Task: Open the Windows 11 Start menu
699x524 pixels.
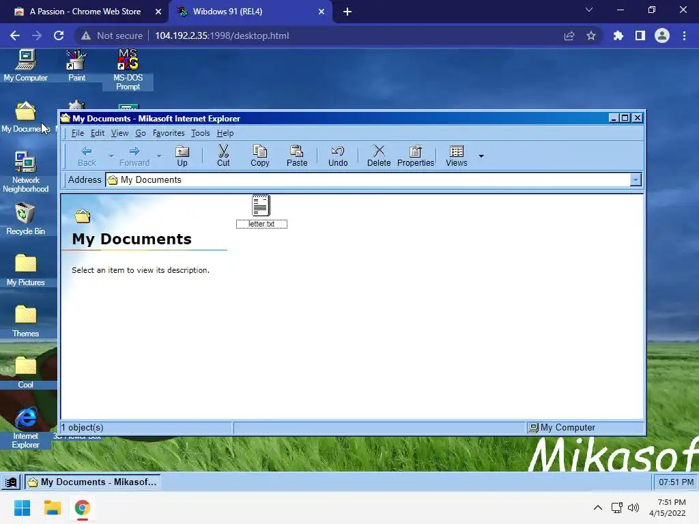Action: pyautogui.click(x=22, y=508)
